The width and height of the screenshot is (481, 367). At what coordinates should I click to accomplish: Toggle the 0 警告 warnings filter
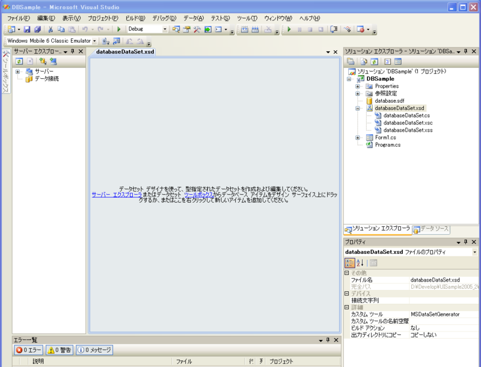point(59,350)
